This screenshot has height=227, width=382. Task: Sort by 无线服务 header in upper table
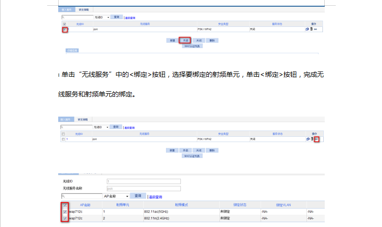145,24
